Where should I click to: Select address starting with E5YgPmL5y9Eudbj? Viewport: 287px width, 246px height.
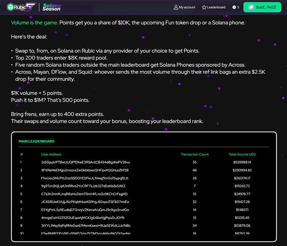pyautogui.click(x=85, y=210)
